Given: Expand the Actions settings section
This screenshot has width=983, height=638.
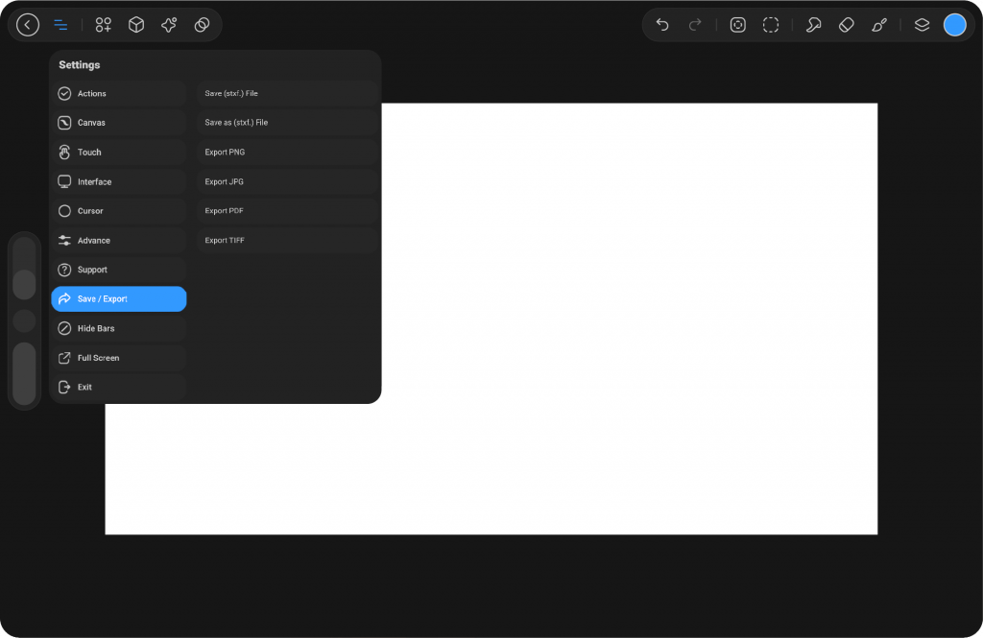Looking at the screenshot, I should (118, 93).
